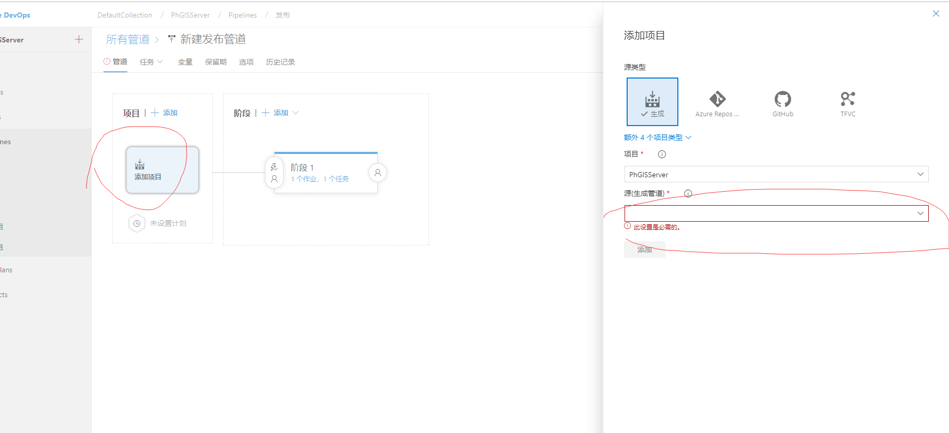This screenshot has height=433, width=949.
Task: Expand 额外 4 个项目类型 link
Action: 657,137
